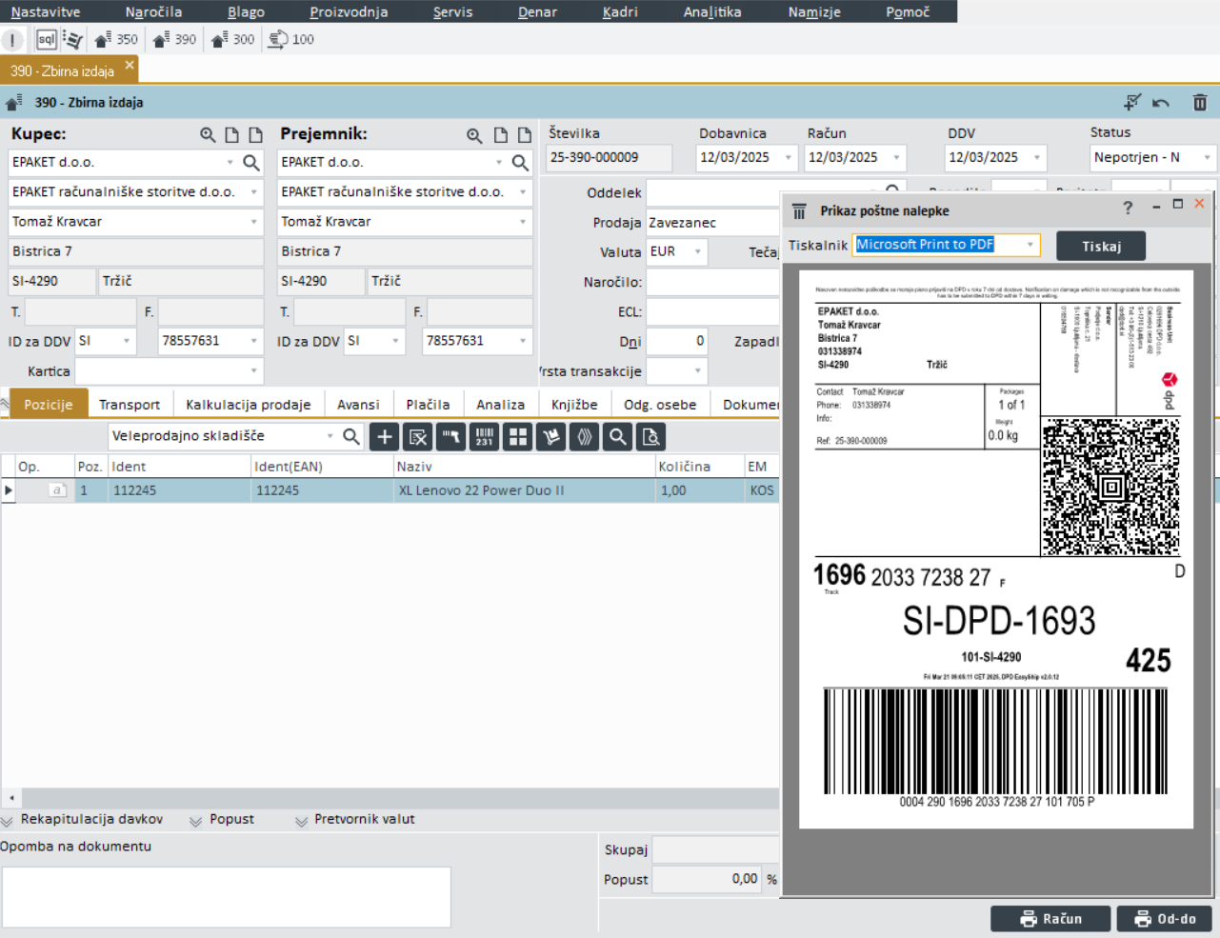Screen dimensions: 1220x938
Task: Click the trash icon in document header
Action: coord(1200,102)
